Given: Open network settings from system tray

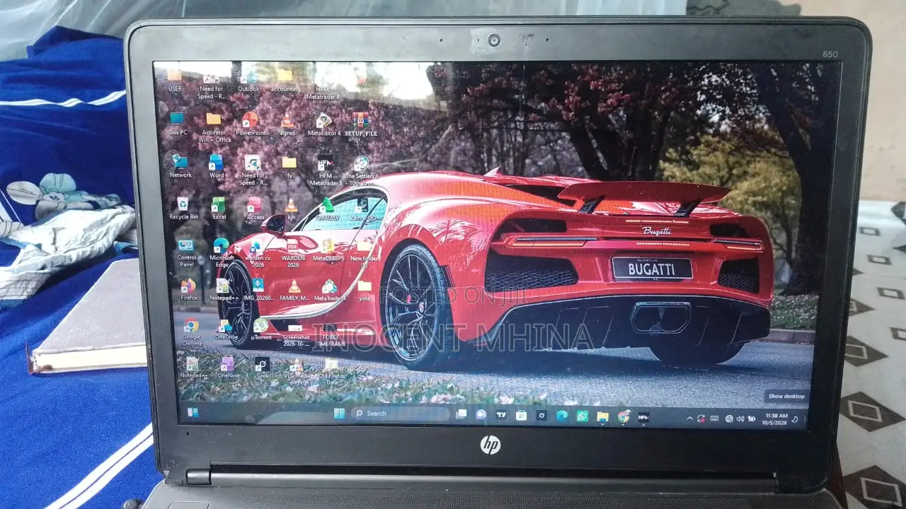Looking at the screenshot, I should pyautogui.click(x=729, y=419).
